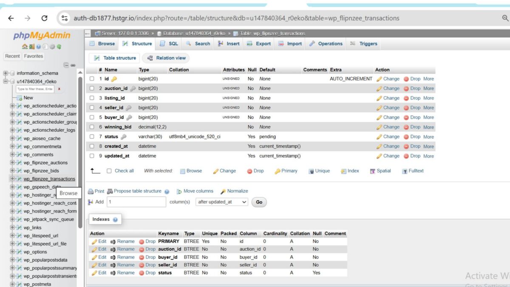Open More menu for id column

[x=428, y=79]
